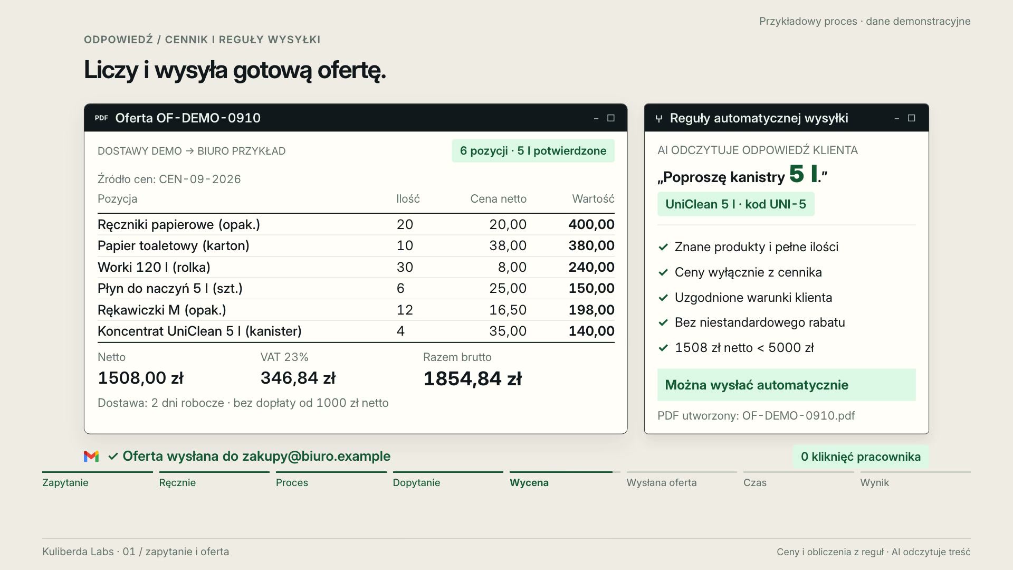Click the Koncentrat UniClean 5 l (kanister) row name
1013x570 pixels.
(199, 331)
